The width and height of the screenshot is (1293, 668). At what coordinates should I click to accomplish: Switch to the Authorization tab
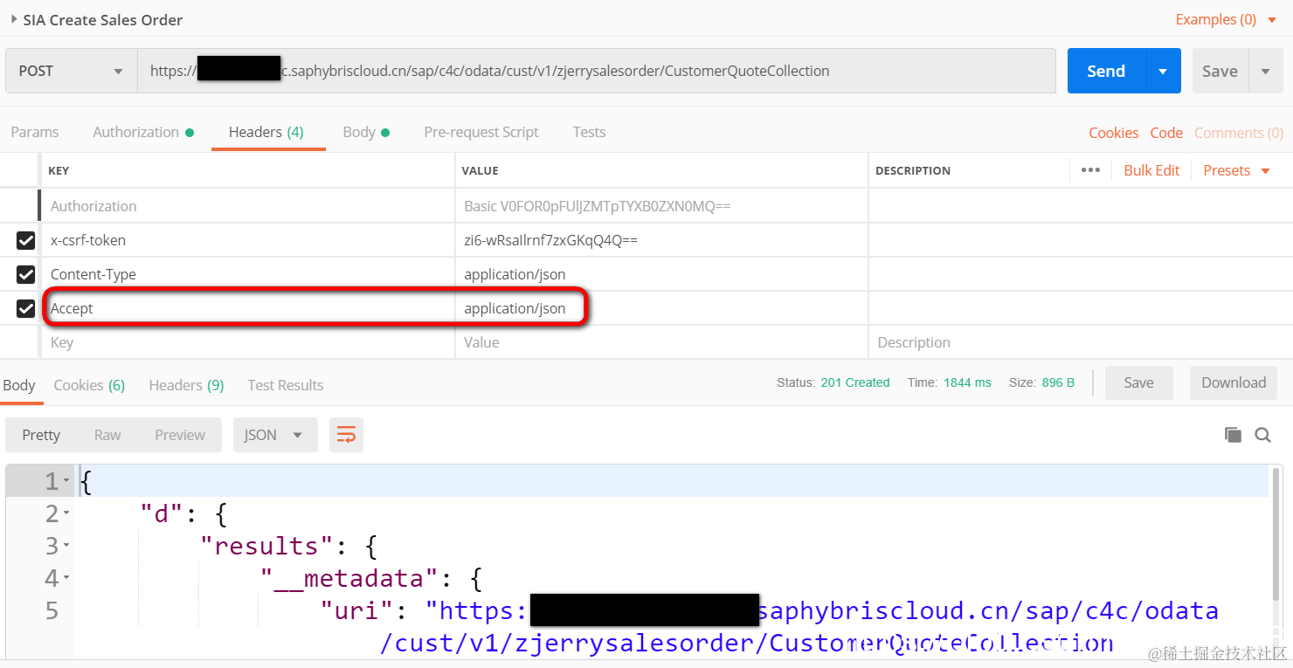[142, 132]
